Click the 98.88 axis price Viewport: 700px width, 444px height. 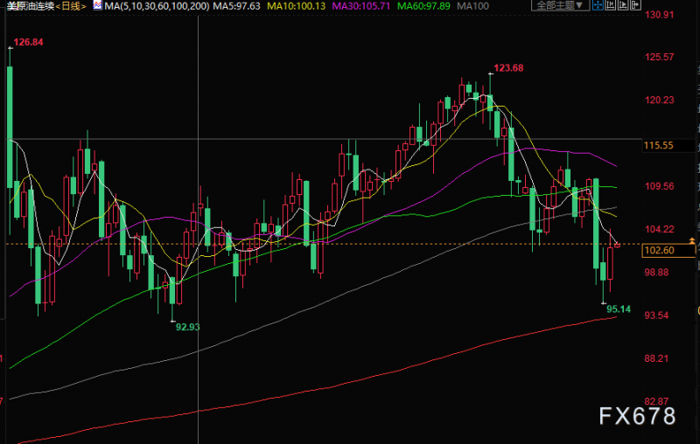click(x=657, y=273)
